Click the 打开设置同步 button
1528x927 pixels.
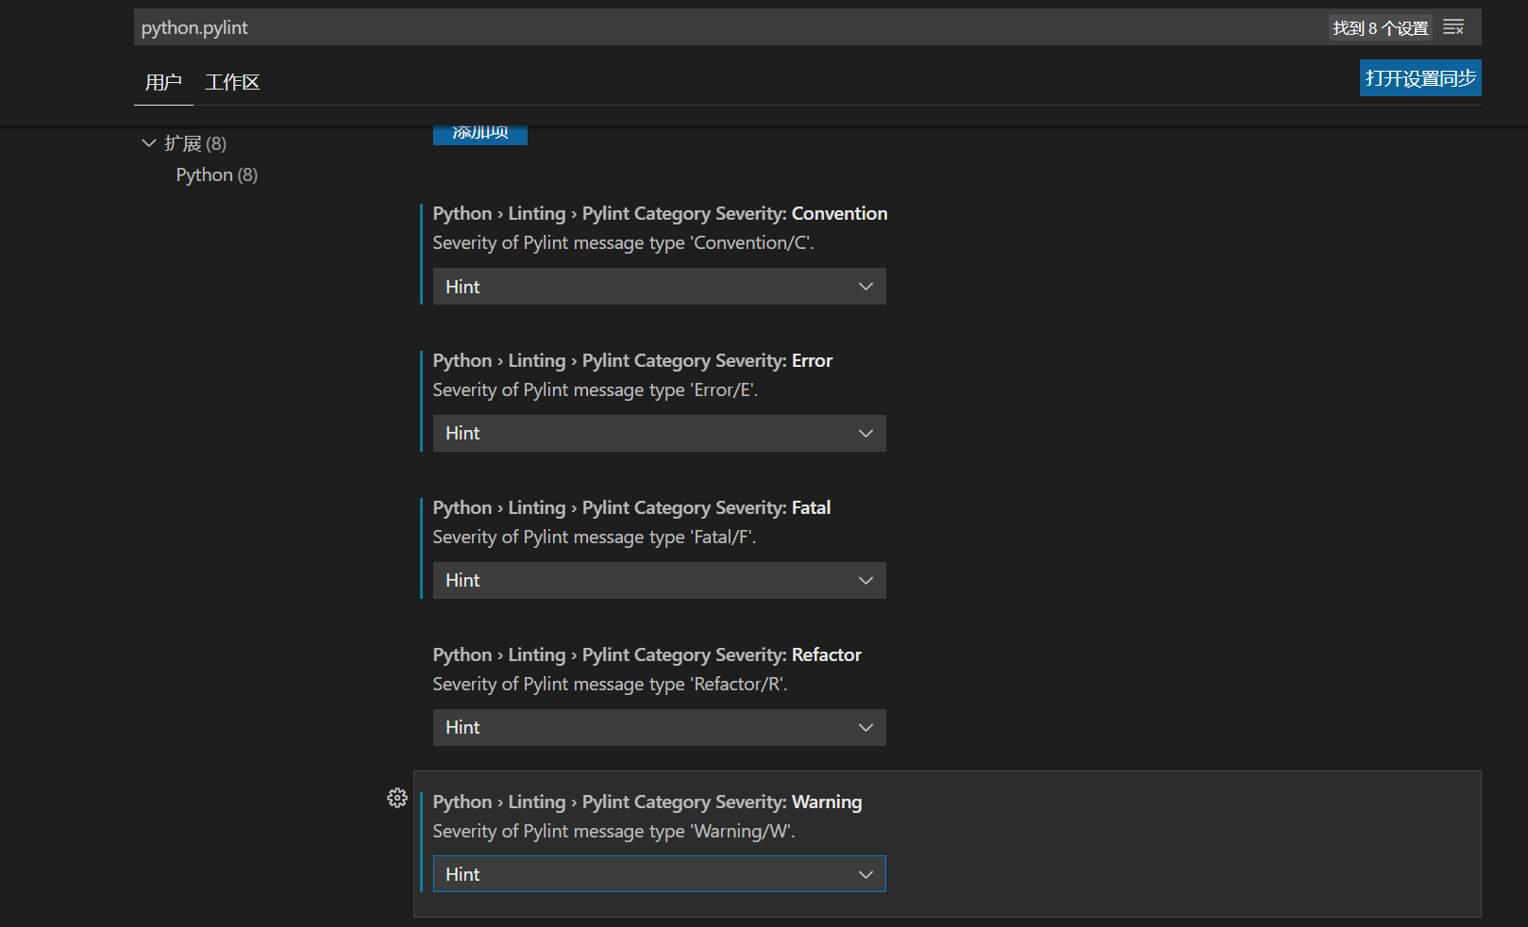click(x=1420, y=78)
